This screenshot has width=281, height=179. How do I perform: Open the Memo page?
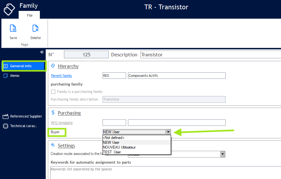(14, 76)
